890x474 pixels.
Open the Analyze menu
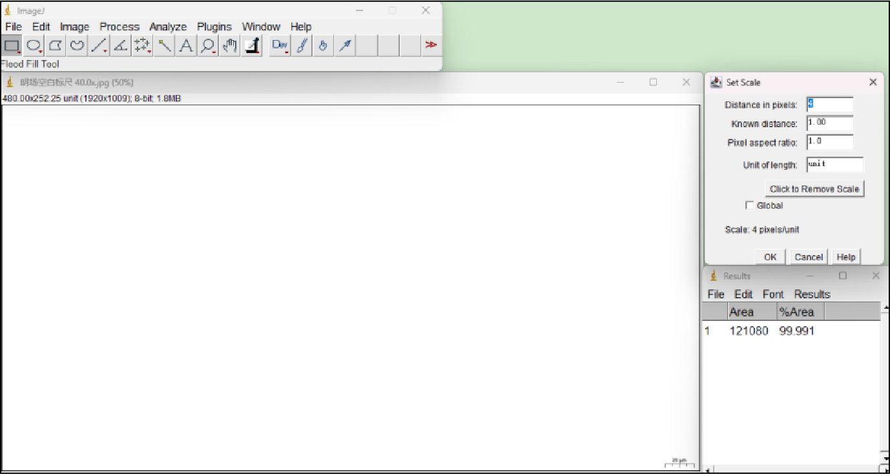pos(168,26)
